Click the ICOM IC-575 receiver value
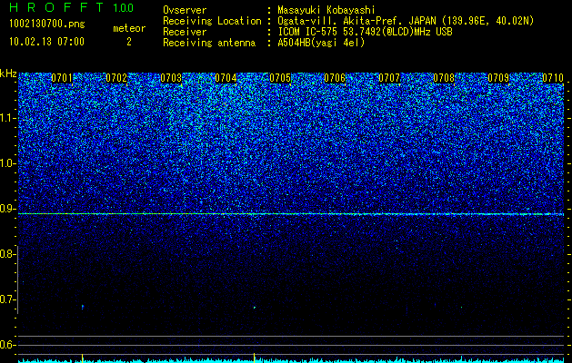 366,32
